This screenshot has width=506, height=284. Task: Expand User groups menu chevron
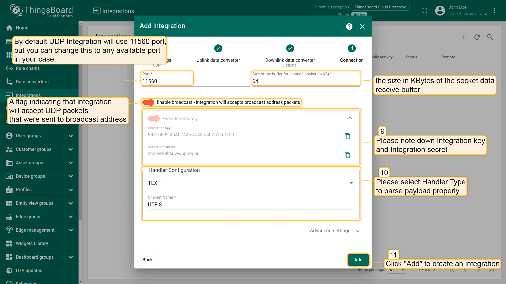pyautogui.click(x=71, y=136)
